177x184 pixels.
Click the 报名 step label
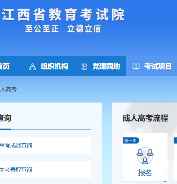tap(145, 173)
